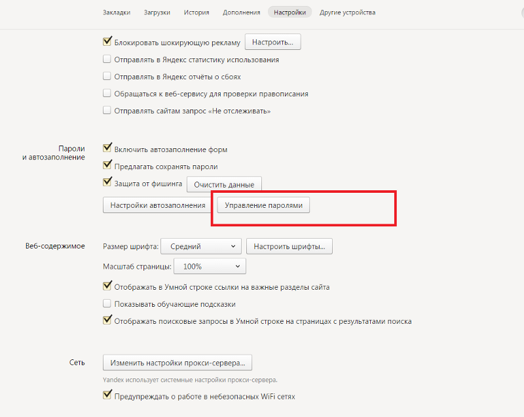Disable Блокировать шокирующую рекламу checkbox
Screen dimensions: 524x417
point(107,43)
